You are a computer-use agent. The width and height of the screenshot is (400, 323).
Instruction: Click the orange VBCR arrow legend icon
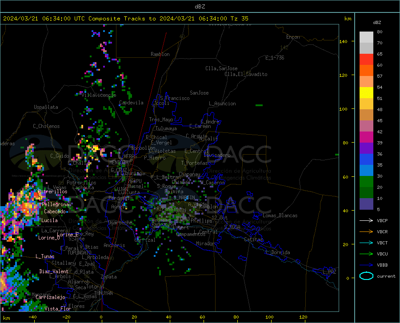pos(366,232)
